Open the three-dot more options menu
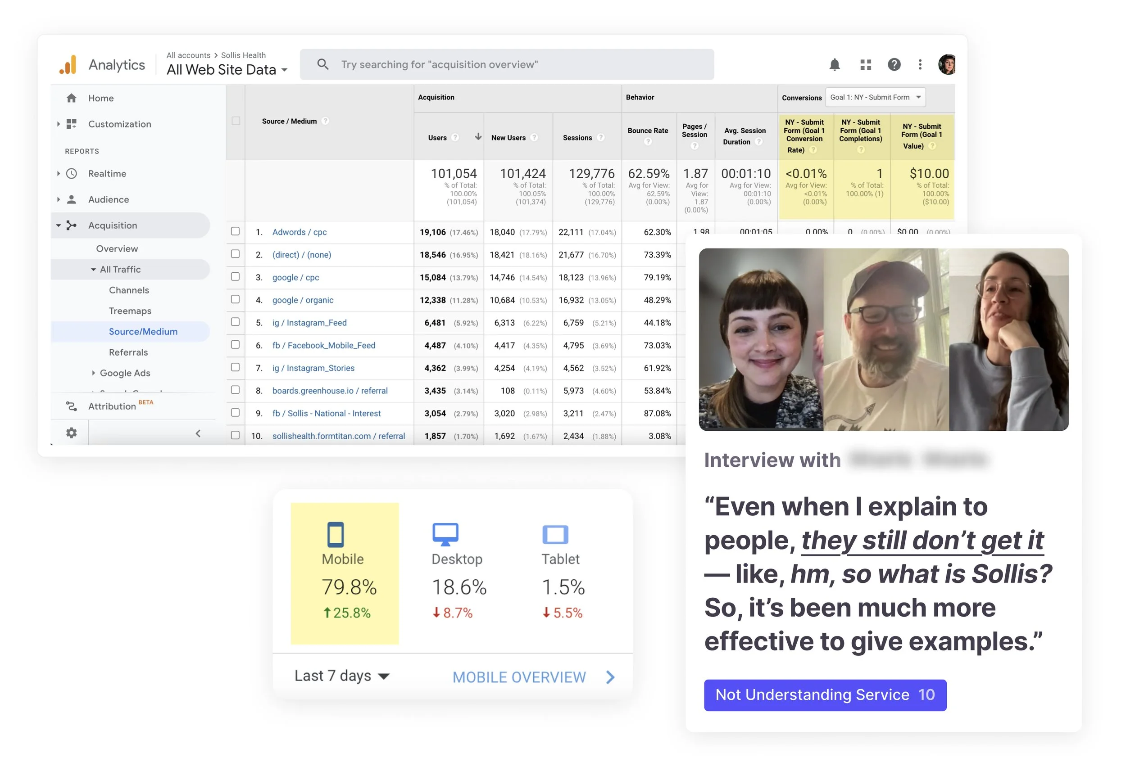Viewport: 1126px width, 771px height. pos(920,64)
